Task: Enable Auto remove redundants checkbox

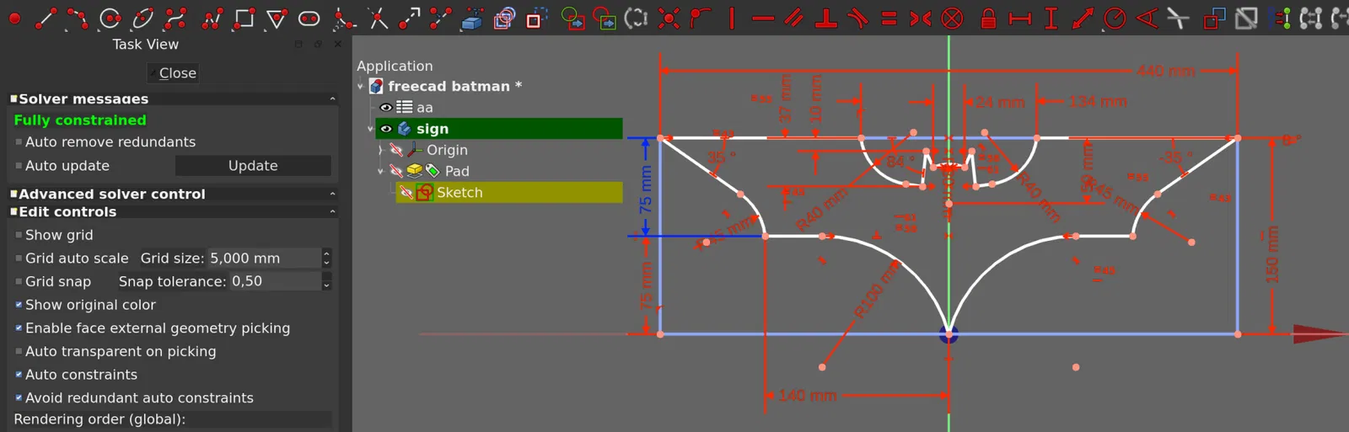Action: [19, 142]
